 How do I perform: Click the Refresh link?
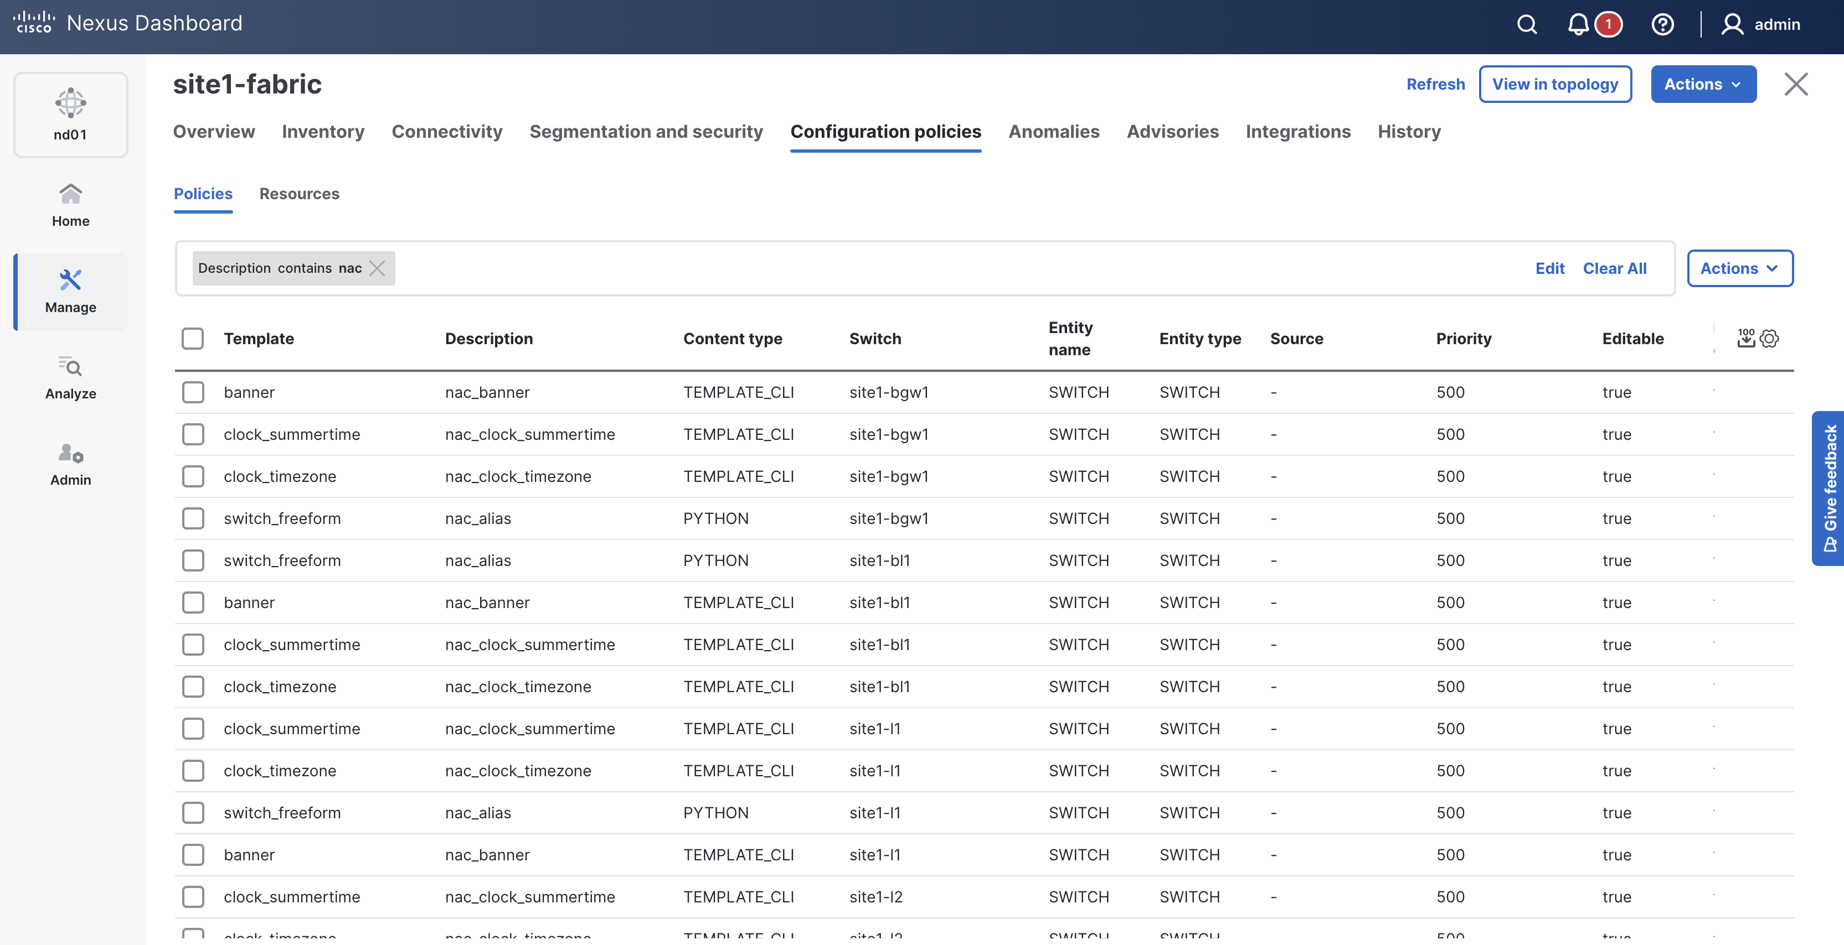click(x=1435, y=85)
